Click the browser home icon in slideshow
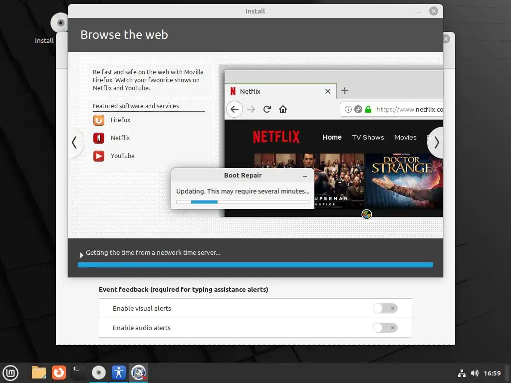The width and height of the screenshot is (511, 383). (x=283, y=109)
